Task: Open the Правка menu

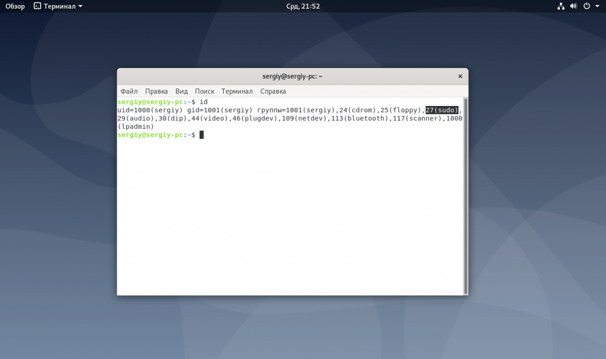Action: coord(156,91)
